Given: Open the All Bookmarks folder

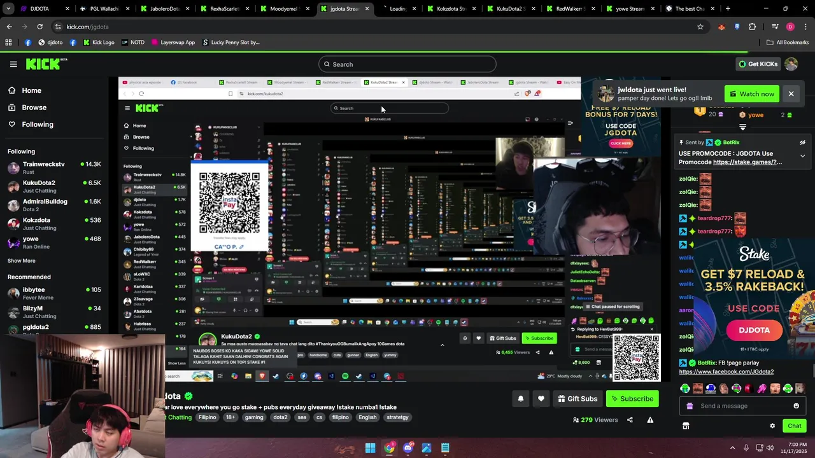Looking at the screenshot, I should (788, 43).
